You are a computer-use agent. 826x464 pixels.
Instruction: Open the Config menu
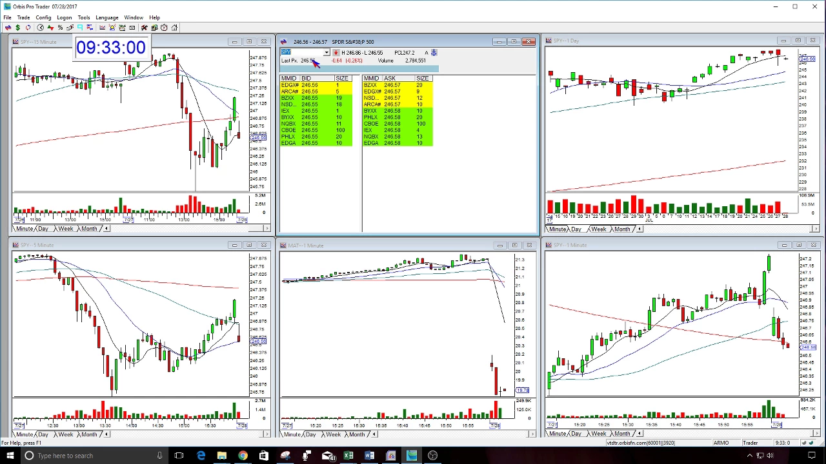pyautogui.click(x=43, y=17)
